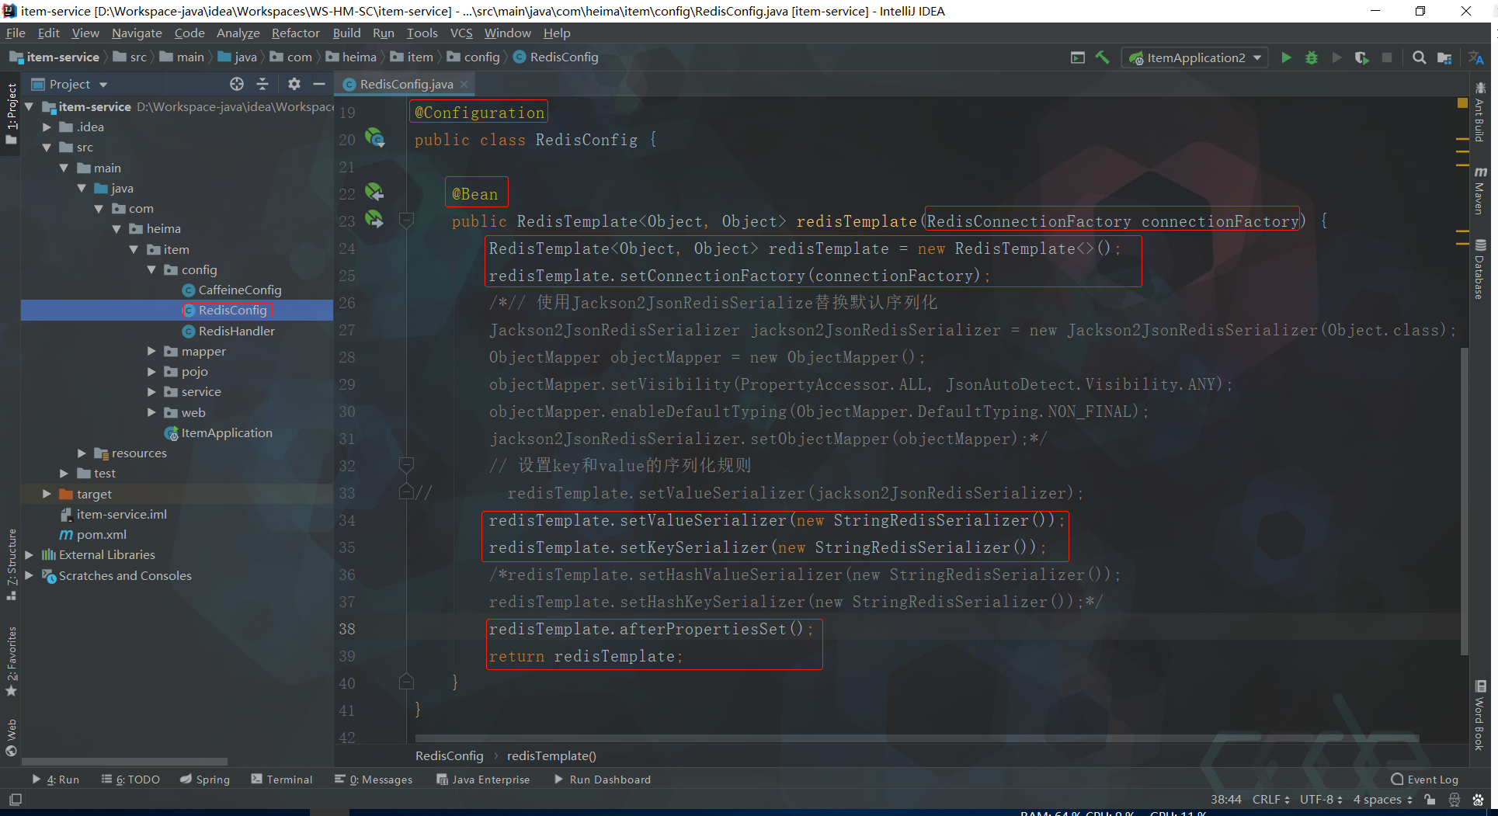Toggle tool window bars icon in bottom-left corner
Image resolution: width=1498 pixels, height=816 pixels.
click(16, 799)
